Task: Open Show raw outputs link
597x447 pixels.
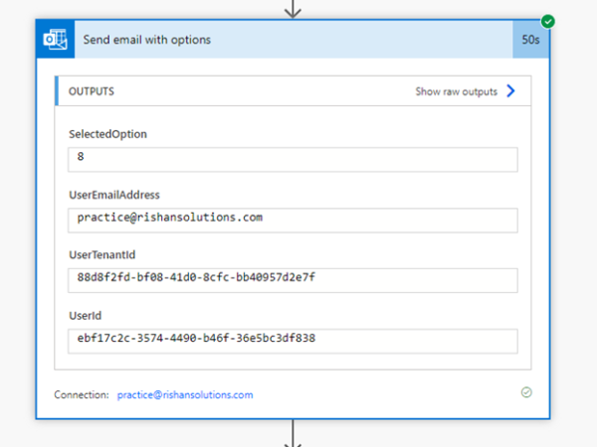Action: click(x=456, y=91)
